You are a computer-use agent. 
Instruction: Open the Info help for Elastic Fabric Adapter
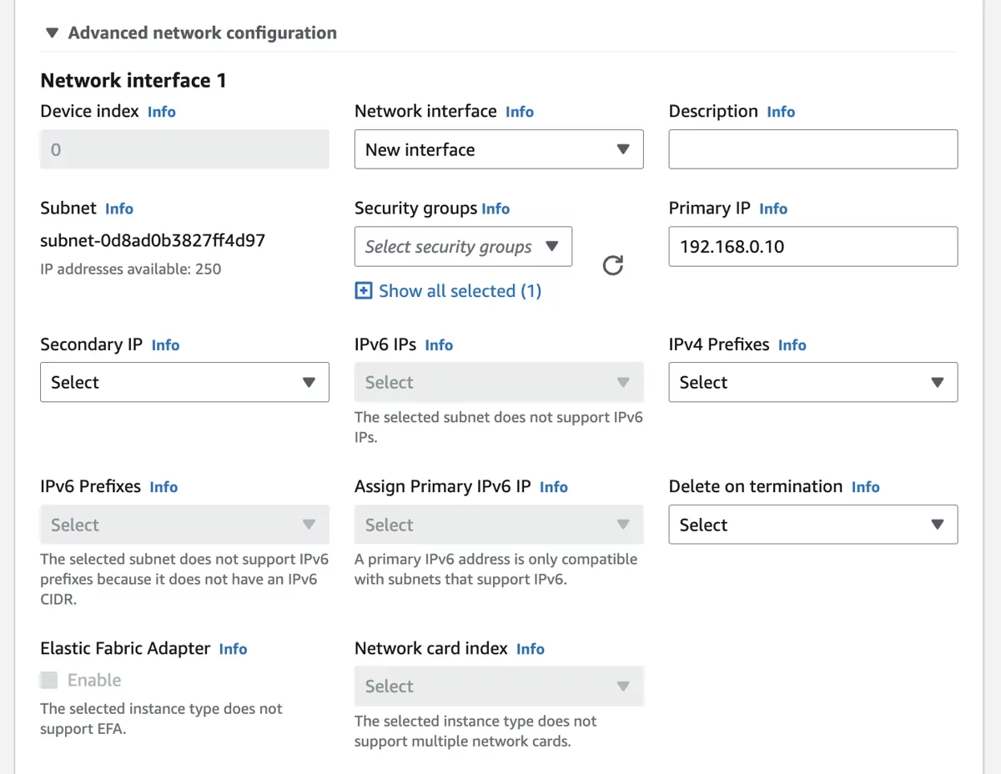click(x=233, y=648)
